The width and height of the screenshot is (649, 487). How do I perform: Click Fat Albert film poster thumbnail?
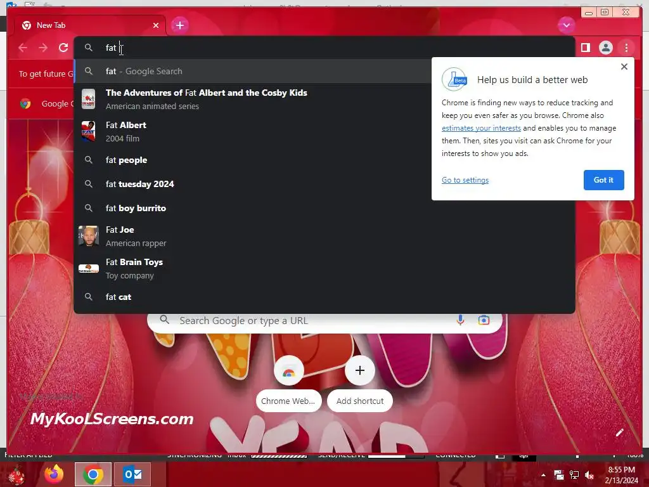click(x=88, y=131)
